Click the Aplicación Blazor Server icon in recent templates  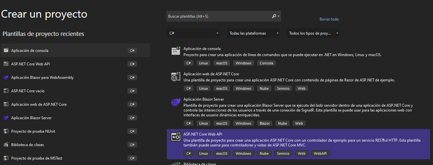[x=6, y=118]
